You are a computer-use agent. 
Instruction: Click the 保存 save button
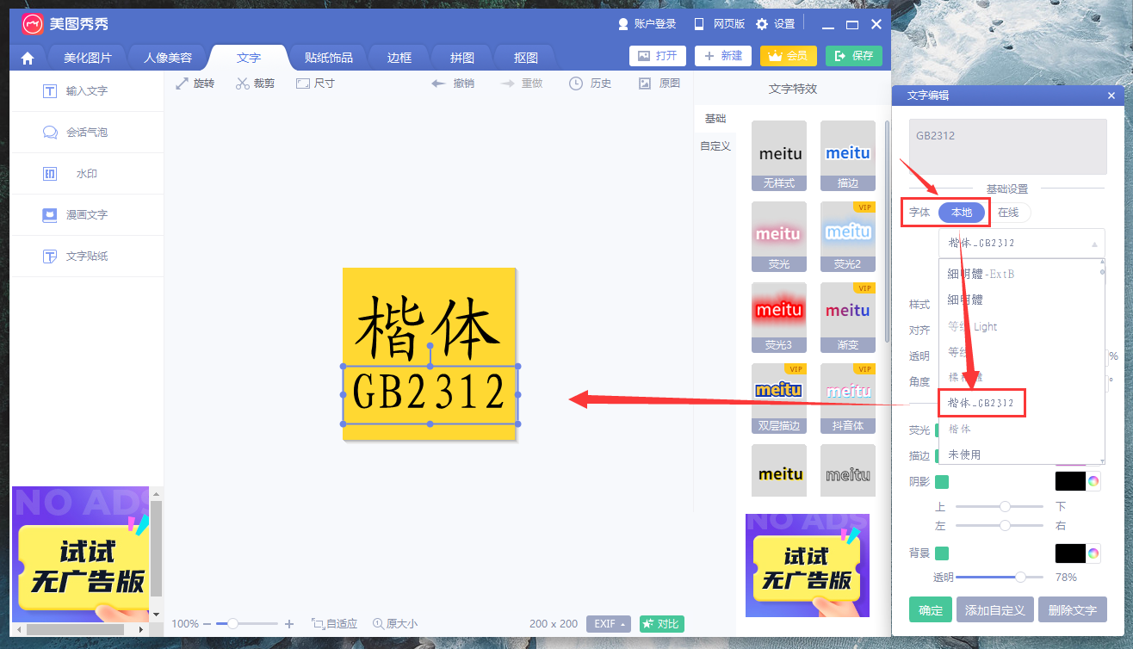point(854,56)
